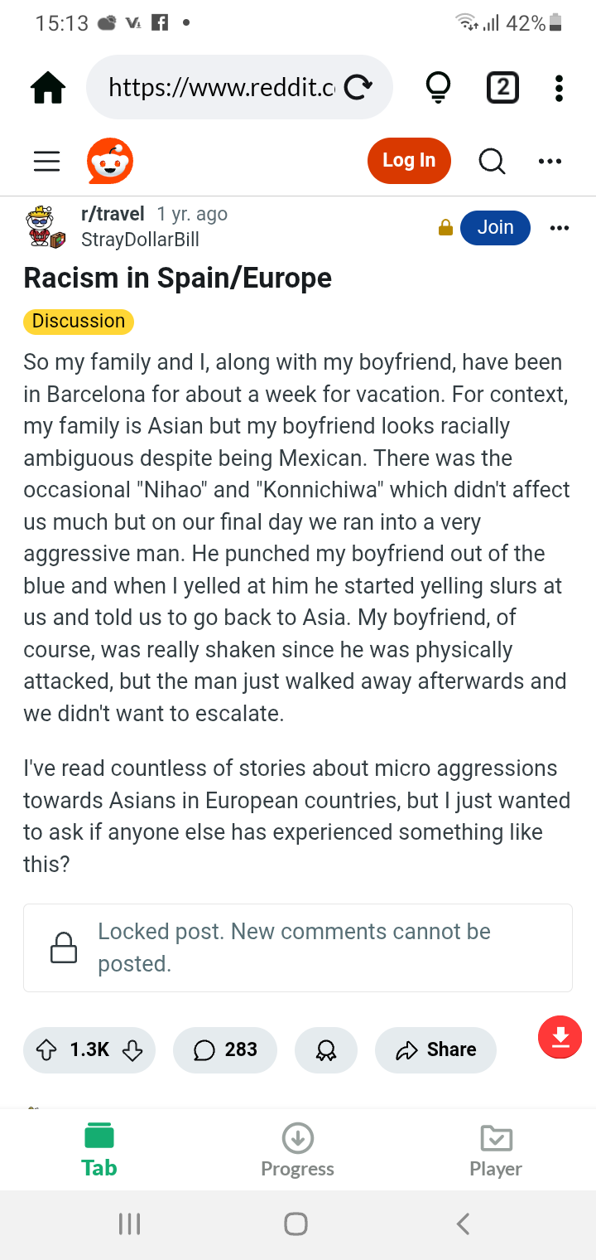Join the r/travel community
Screen dimensions: 596x1260
pos(495,227)
